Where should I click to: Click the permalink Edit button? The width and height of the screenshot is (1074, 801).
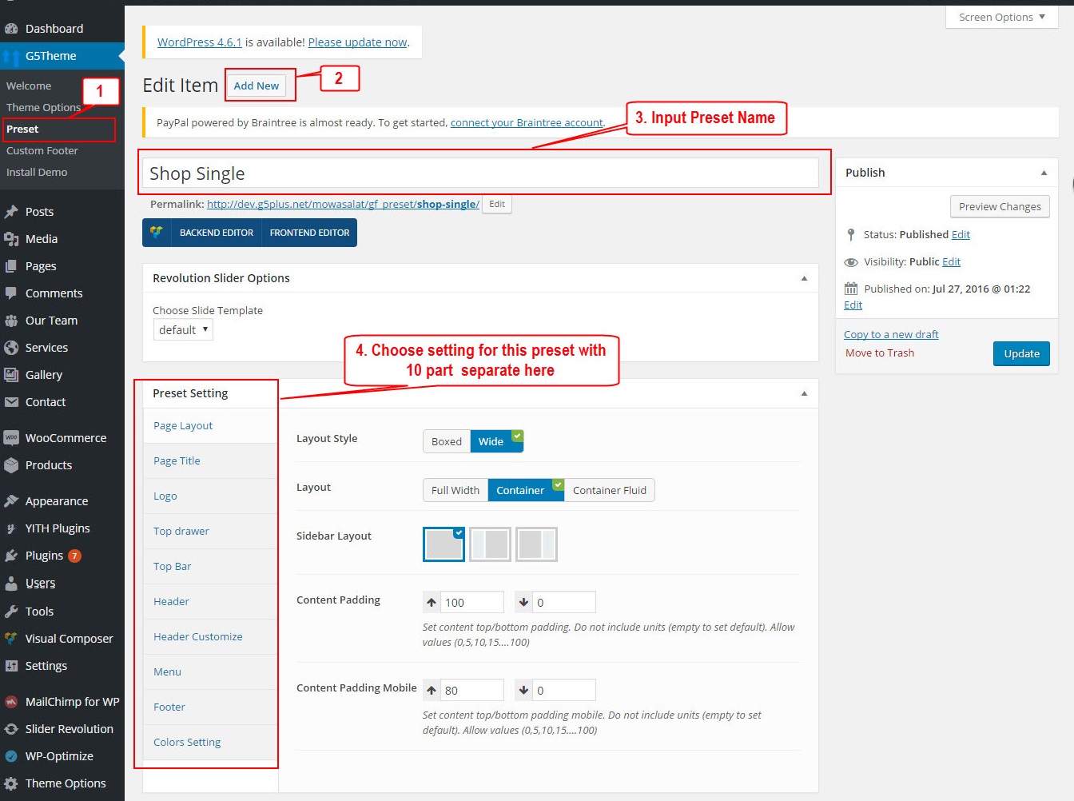pyautogui.click(x=497, y=205)
